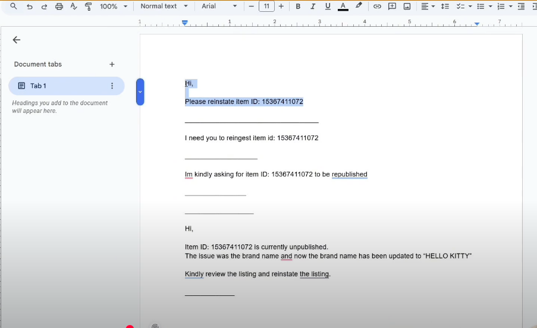Image resolution: width=537 pixels, height=328 pixels.
Task: Toggle bold formatting
Action: (298, 7)
